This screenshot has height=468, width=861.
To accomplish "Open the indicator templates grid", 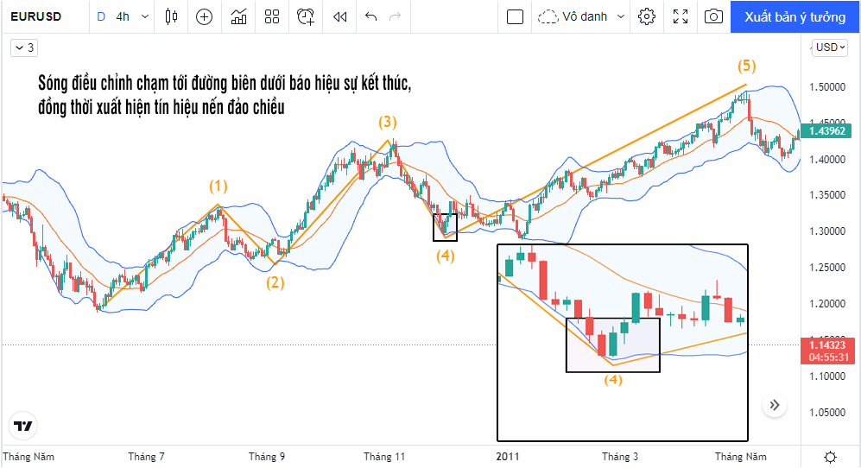I will click(272, 16).
